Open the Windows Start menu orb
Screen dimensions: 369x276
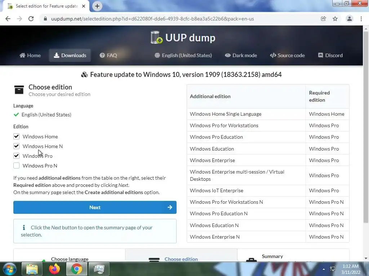pos(10,269)
